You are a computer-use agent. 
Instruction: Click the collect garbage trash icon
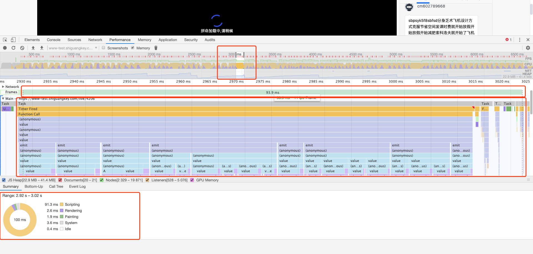click(156, 48)
